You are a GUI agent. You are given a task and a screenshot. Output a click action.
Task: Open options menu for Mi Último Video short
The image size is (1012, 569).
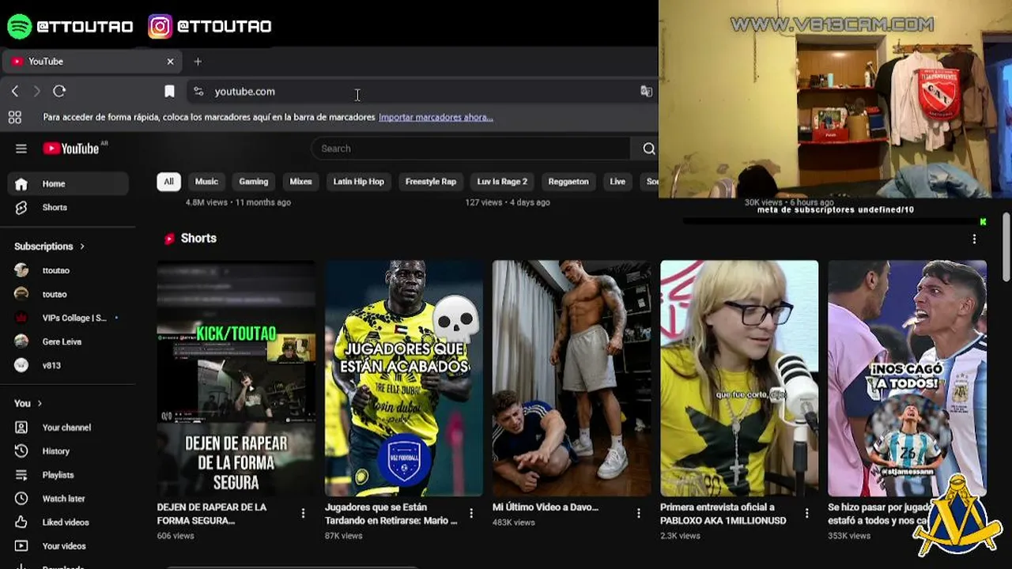coord(639,514)
